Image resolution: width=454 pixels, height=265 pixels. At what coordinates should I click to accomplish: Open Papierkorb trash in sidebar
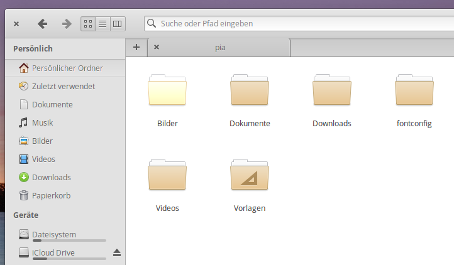click(50, 195)
